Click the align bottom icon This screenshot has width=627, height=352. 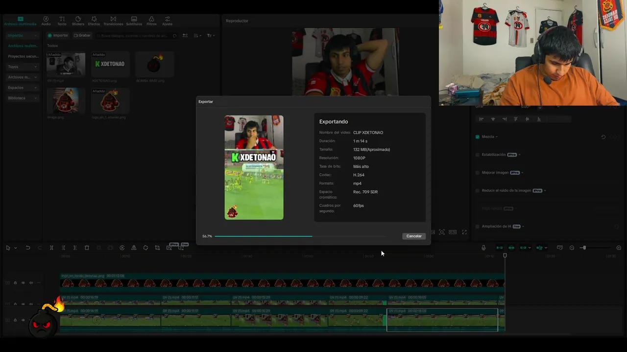pyautogui.click(x=539, y=119)
